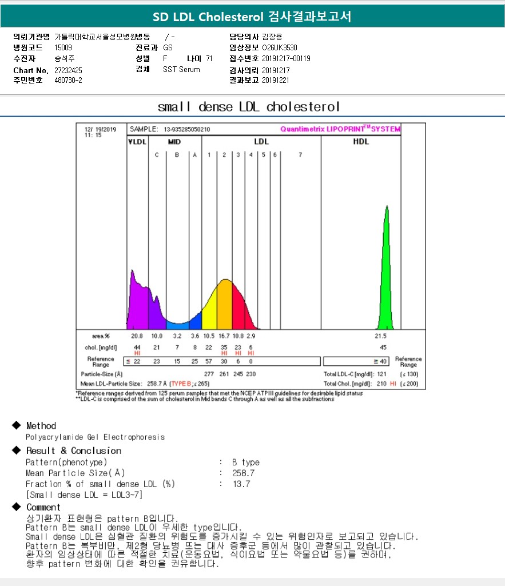The image size is (505, 586).
Task: Click the diamond bullet beside Comment
Action: (x=16, y=507)
